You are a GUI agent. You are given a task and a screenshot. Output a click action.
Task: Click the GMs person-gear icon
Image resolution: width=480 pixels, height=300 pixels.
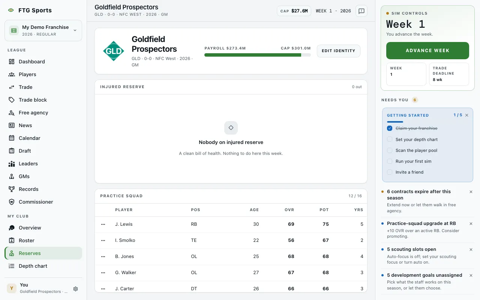click(x=12, y=176)
